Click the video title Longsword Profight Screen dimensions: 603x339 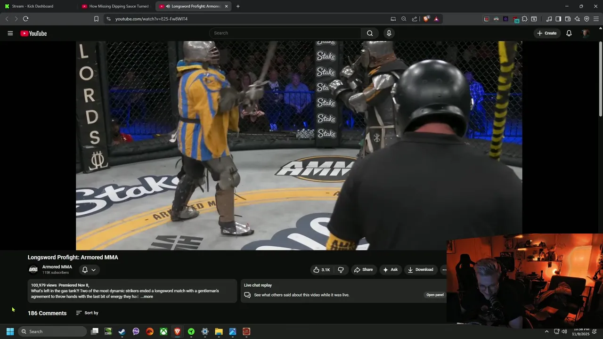73,258
